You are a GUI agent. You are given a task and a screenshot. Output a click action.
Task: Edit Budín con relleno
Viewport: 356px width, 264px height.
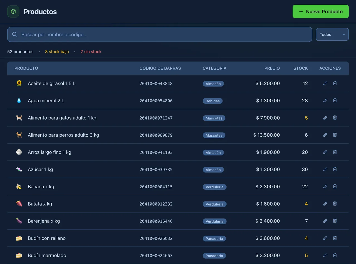(325, 238)
